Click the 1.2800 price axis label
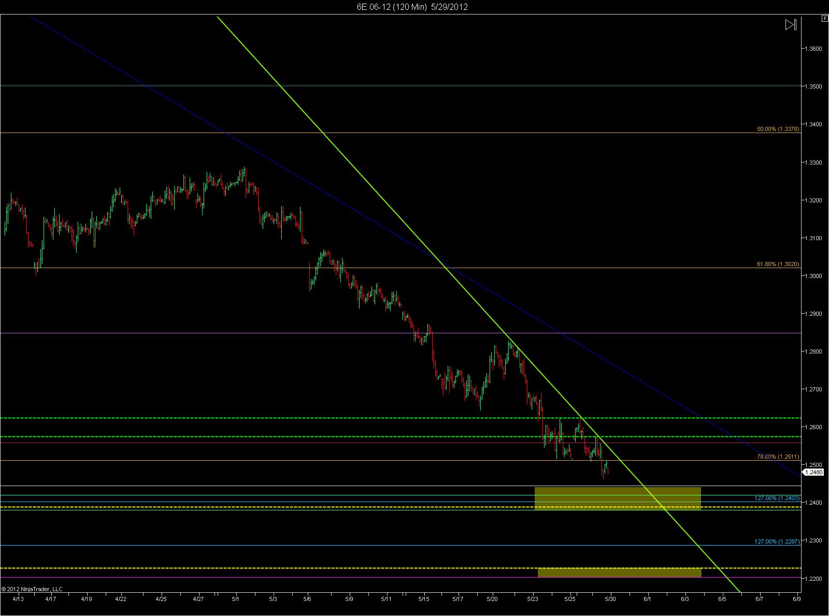 coord(812,351)
